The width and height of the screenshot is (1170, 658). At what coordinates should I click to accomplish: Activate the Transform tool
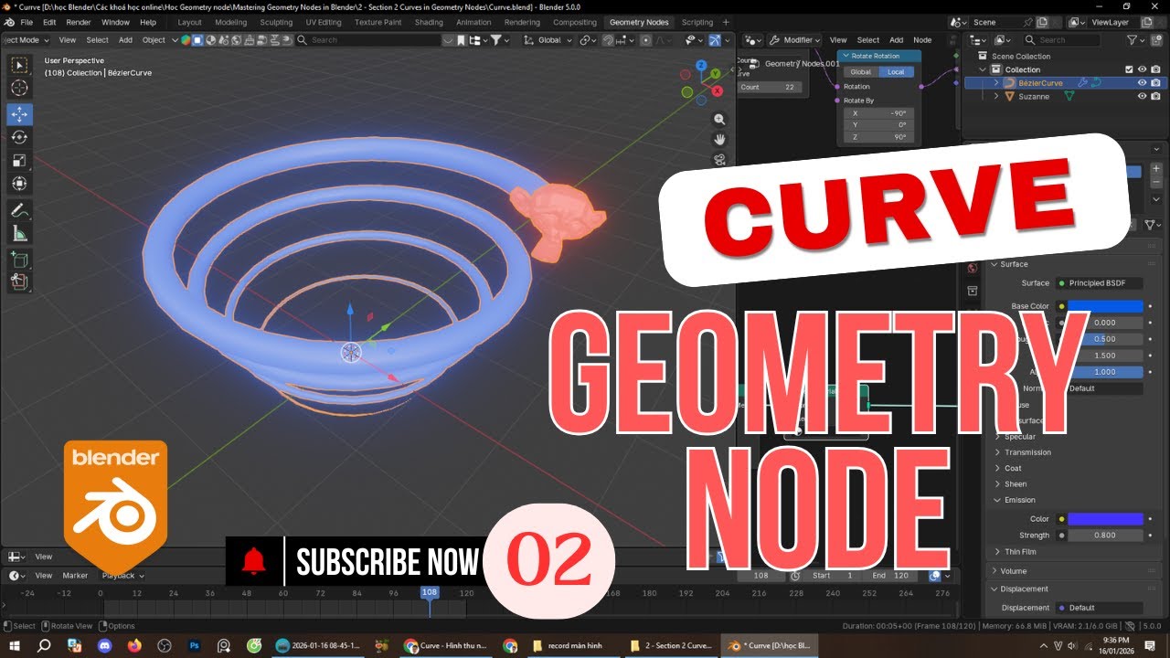(19, 184)
